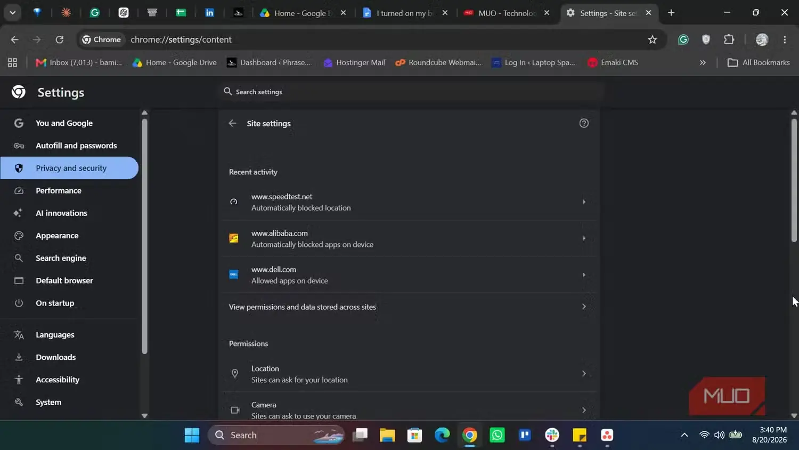Image resolution: width=799 pixels, height=450 pixels.
Task: Open Hostinger Mail bookmark
Action: (354, 62)
